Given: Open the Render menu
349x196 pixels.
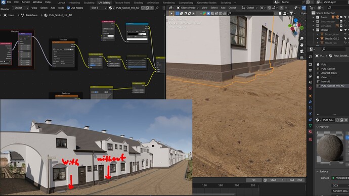Looking at the screenshot, I should click(x=26, y=2).
